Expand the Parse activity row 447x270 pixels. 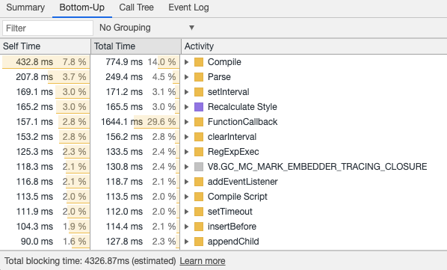click(186, 77)
